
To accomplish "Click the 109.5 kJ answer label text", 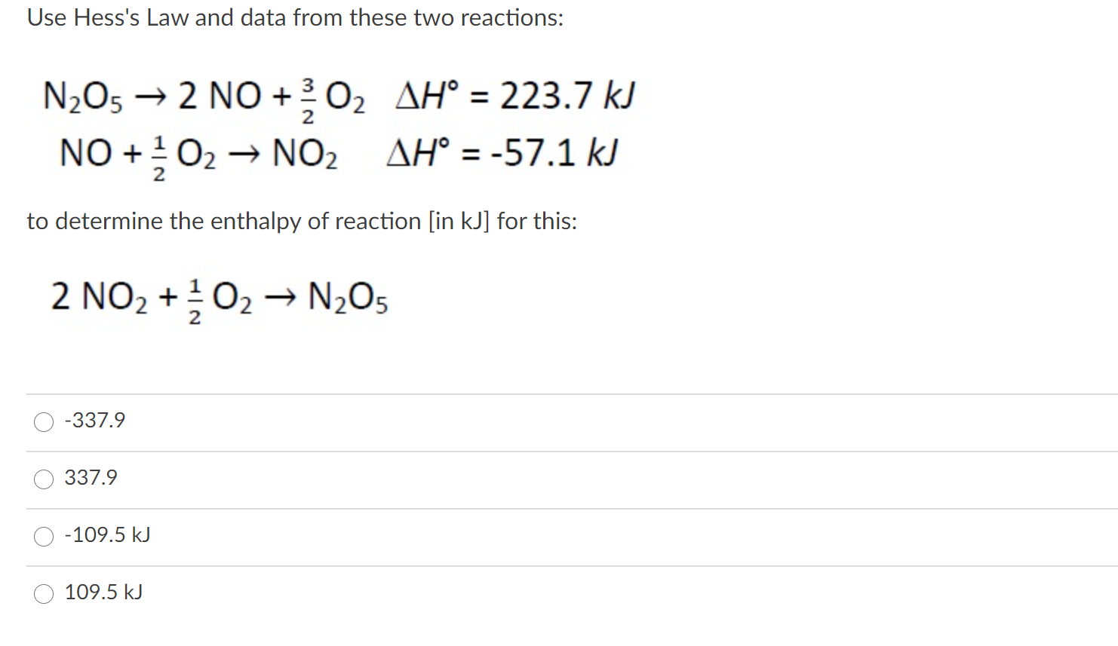I will point(102,592).
